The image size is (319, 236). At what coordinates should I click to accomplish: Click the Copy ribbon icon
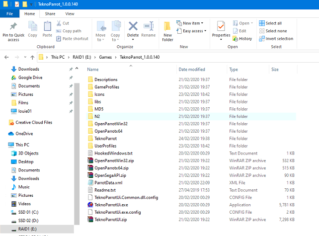point(33,26)
